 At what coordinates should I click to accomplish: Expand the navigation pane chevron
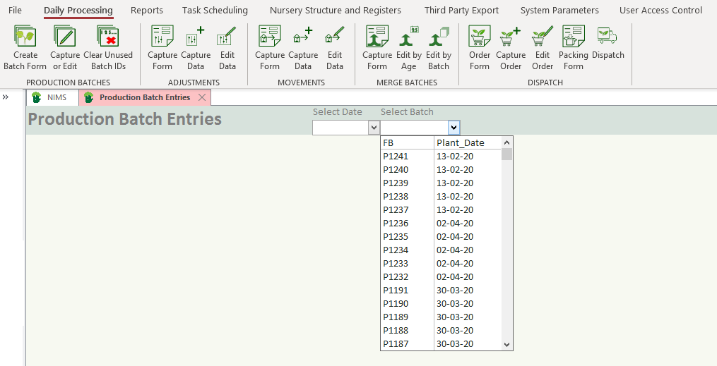pos(6,97)
